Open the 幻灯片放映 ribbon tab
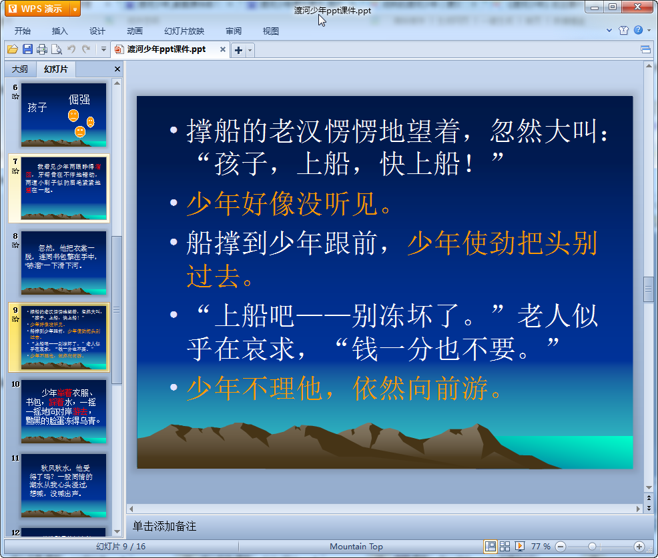 [x=184, y=31]
